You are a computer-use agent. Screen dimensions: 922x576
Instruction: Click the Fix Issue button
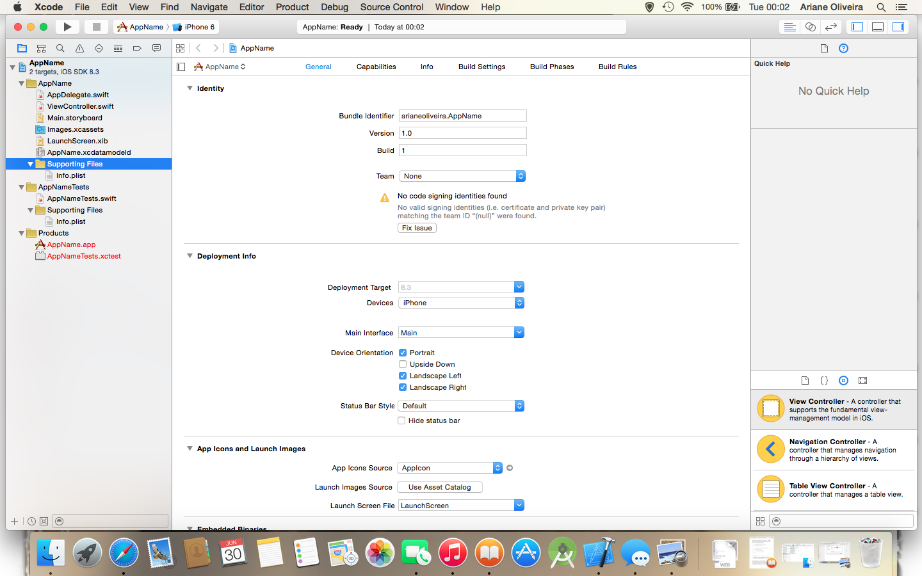coord(417,228)
